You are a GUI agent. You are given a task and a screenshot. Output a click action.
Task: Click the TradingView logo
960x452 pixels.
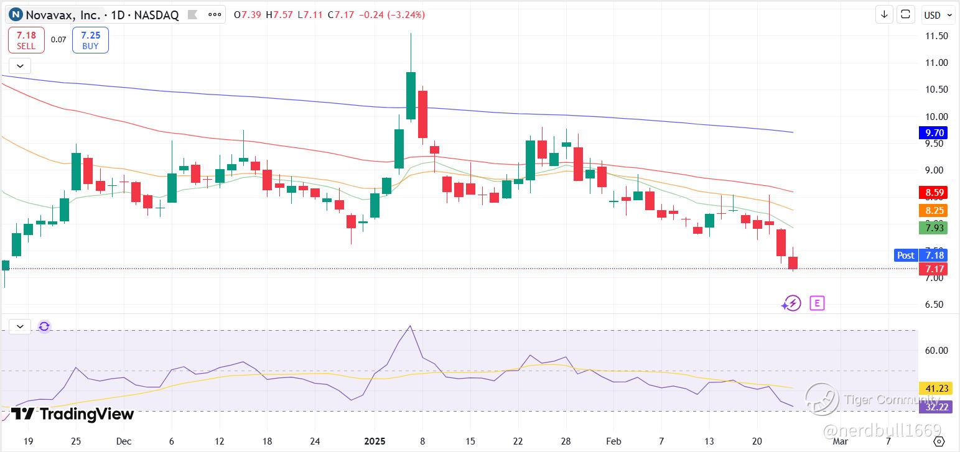pos(72,414)
